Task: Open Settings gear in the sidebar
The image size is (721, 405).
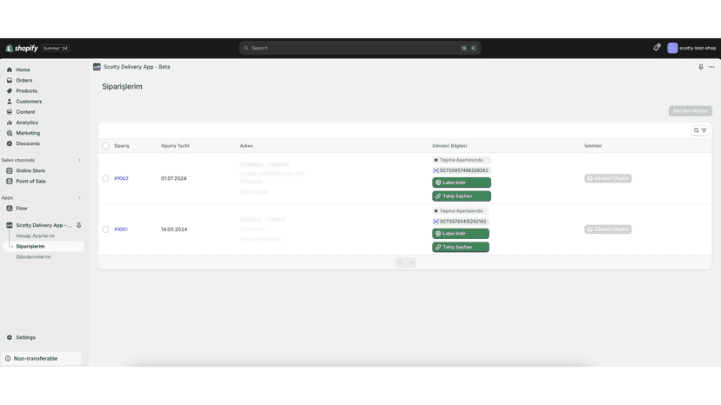Action: (x=10, y=337)
